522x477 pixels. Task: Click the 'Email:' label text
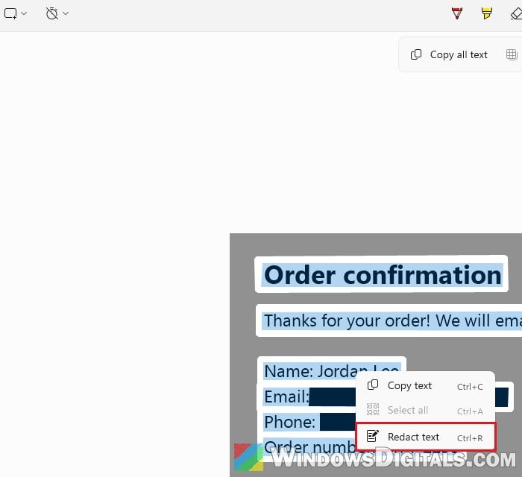286,397
